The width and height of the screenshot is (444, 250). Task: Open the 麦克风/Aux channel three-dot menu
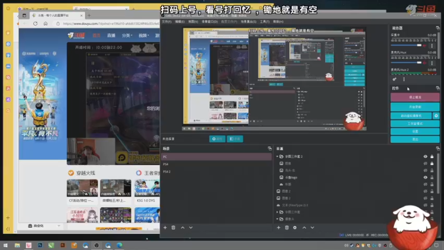(432, 63)
